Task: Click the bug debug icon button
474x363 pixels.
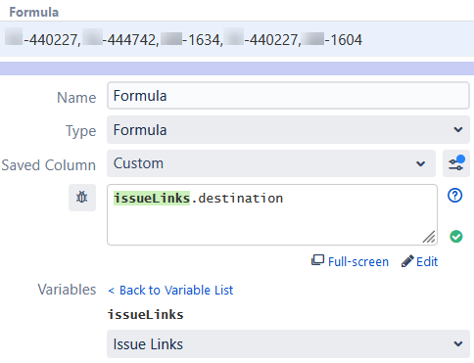Action: point(82,198)
